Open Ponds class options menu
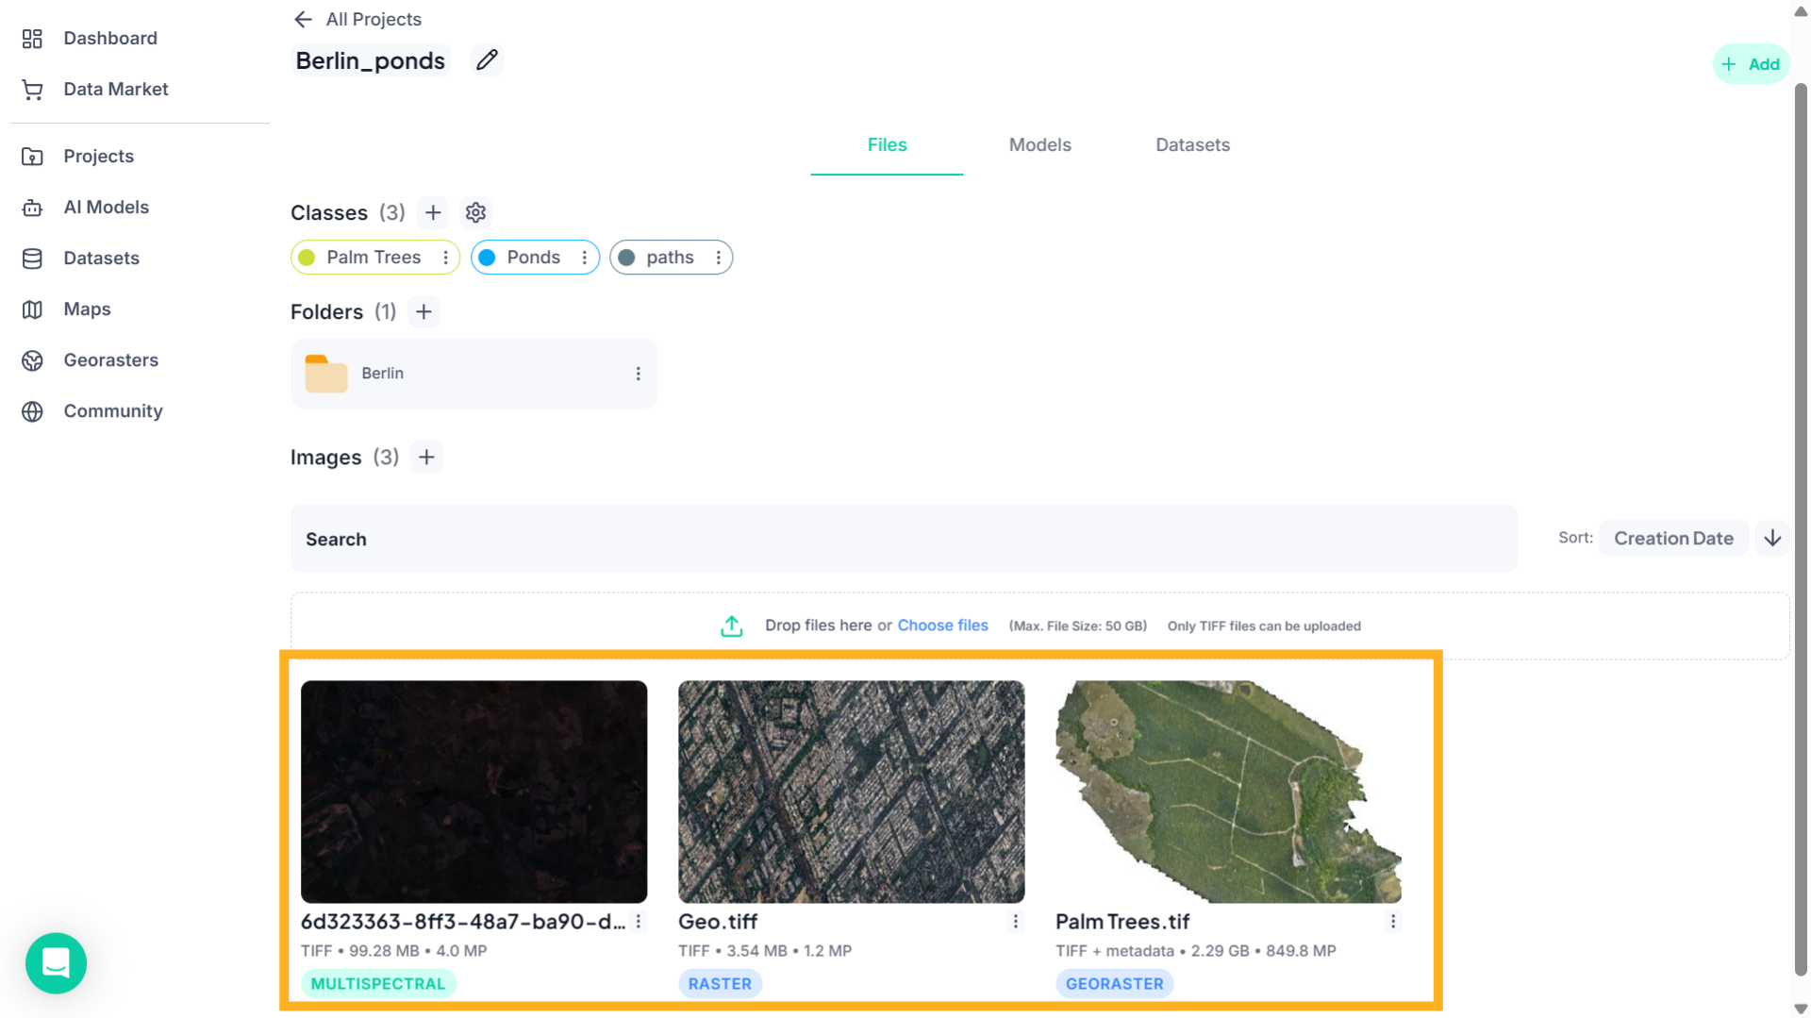1811x1018 pixels. [585, 258]
